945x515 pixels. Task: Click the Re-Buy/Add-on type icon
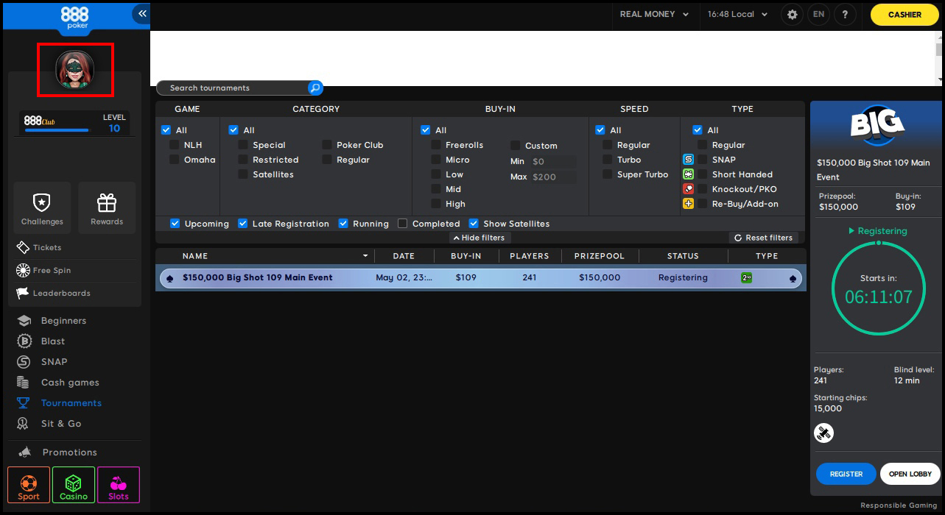pyautogui.click(x=688, y=204)
